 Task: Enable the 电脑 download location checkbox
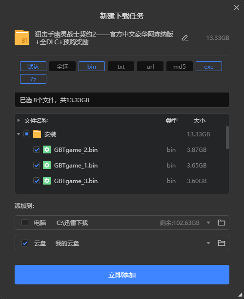(25, 223)
